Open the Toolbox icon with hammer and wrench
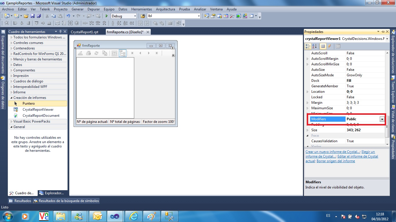The width and height of the screenshot is (396, 222). coord(232,16)
